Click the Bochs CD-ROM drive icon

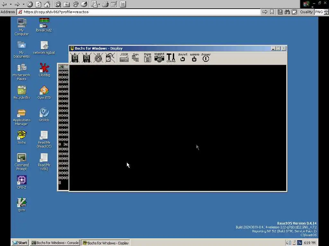pos(98,58)
